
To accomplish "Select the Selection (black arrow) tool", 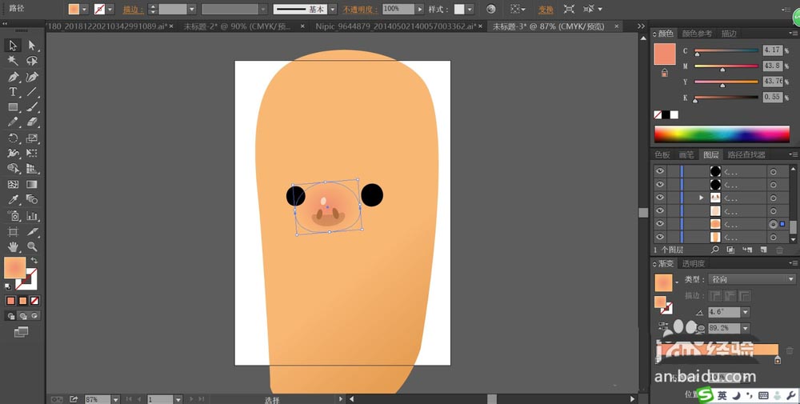I will coord(13,46).
